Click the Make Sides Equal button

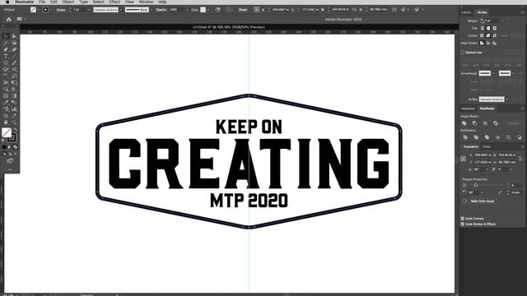[483, 201]
